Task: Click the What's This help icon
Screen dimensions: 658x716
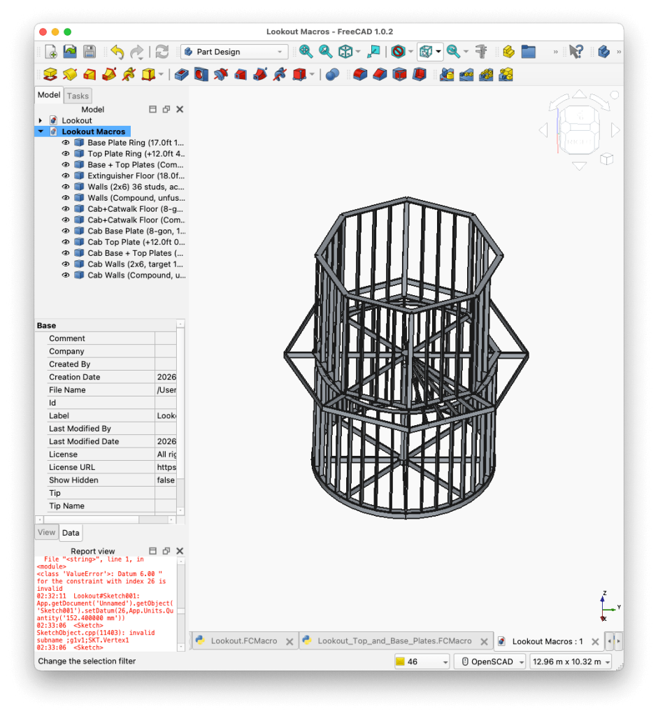Action: (575, 52)
